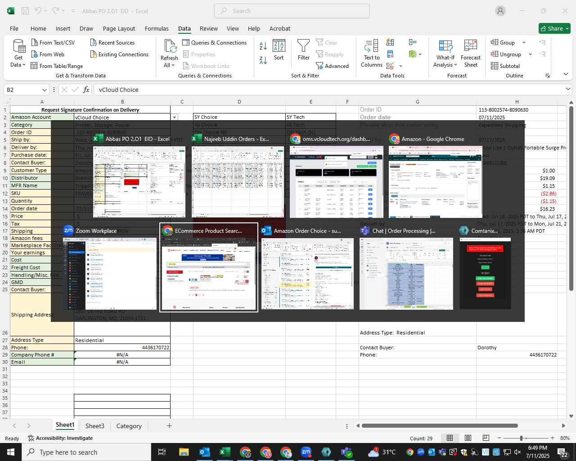Expand the Ungroup dropdown arrow
The height and width of the screenshot is (461, 576).
point(530,54)
